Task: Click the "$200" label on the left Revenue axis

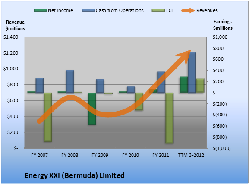Action: coord(13,132)
